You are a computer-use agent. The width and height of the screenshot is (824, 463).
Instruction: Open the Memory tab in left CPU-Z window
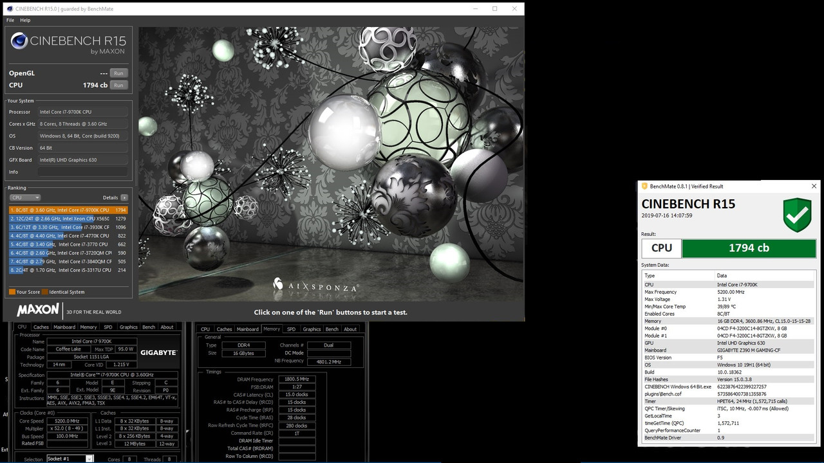[88, 327]
